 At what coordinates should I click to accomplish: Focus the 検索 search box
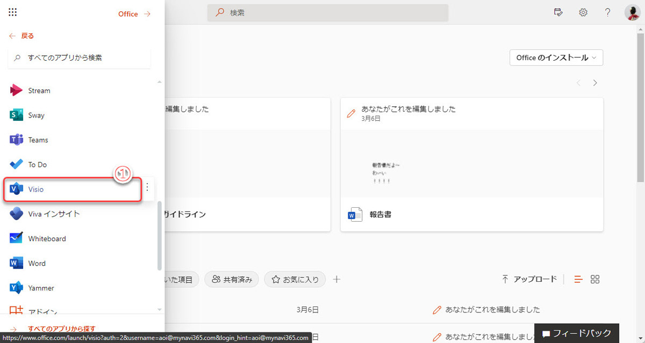[x=328, y=13]
